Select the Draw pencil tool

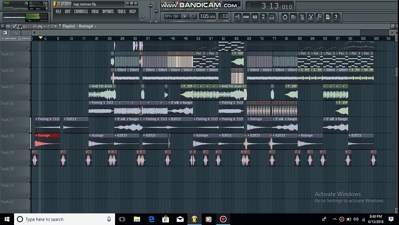pos(14,26)
